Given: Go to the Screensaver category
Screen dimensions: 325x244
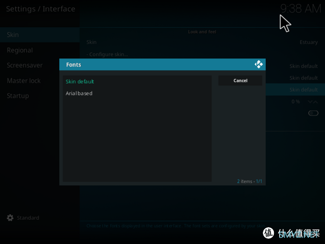Looking at the screenshot, I should click(x=24, y=65).
